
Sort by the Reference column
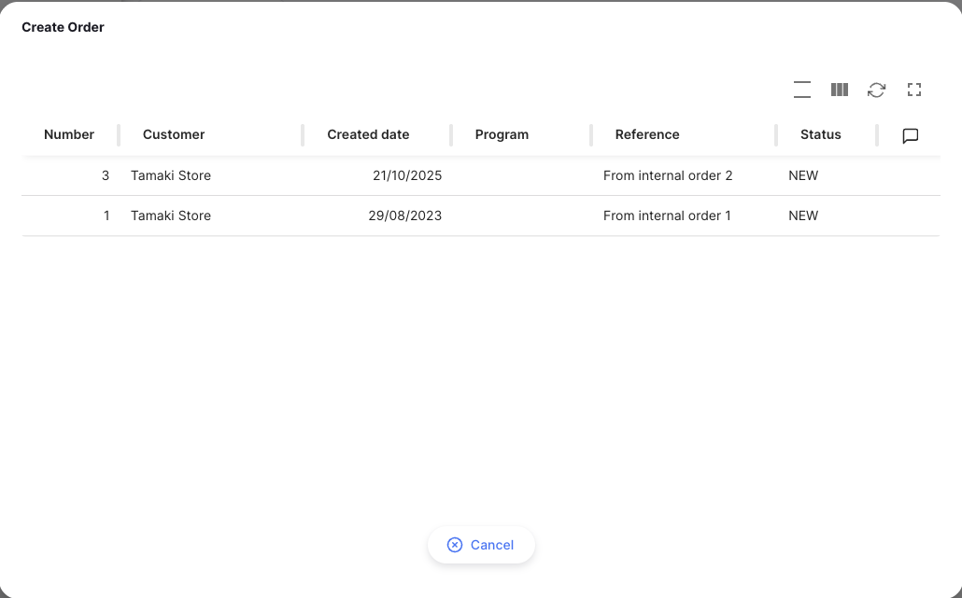coord(647,134)
